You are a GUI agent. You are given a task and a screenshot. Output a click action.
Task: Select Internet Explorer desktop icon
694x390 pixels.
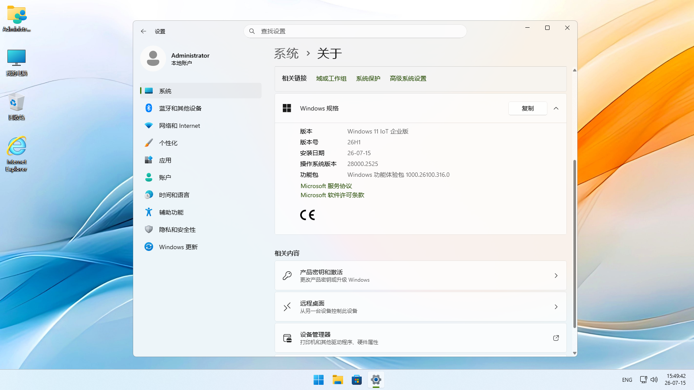click(x=16, y=154)
